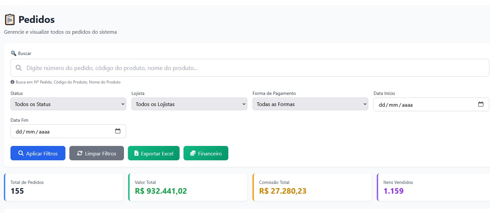The image size is (490, 213).
Task: Click the Excel file icon on Exportar Excel
Action: 137,153
